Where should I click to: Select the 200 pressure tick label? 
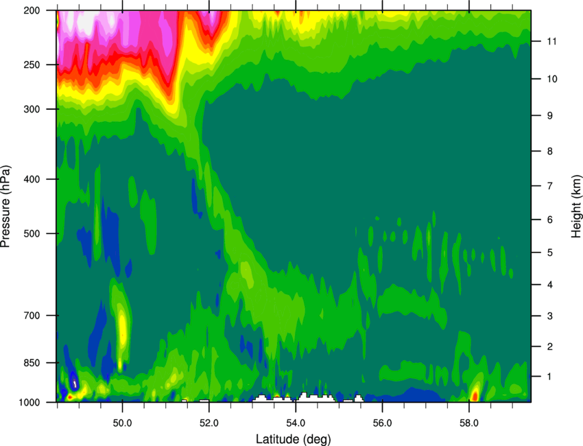pyautogui.click(x=32, y=10)
